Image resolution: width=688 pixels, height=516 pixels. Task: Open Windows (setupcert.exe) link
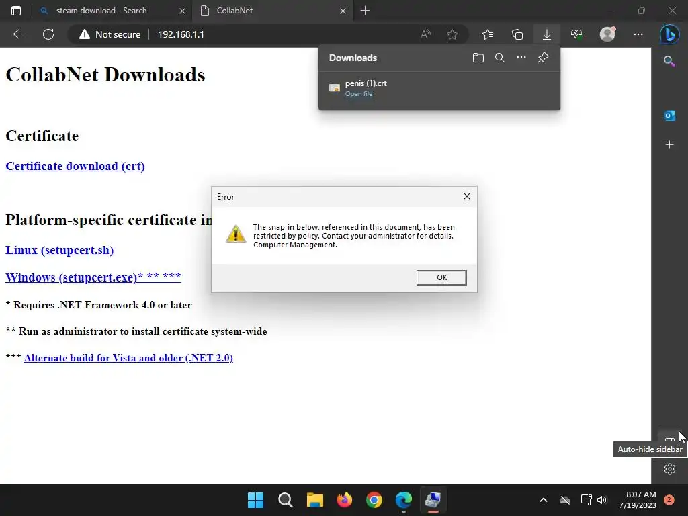pyautogui.click(x=93, y=277)
